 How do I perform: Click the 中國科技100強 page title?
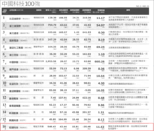21,4
